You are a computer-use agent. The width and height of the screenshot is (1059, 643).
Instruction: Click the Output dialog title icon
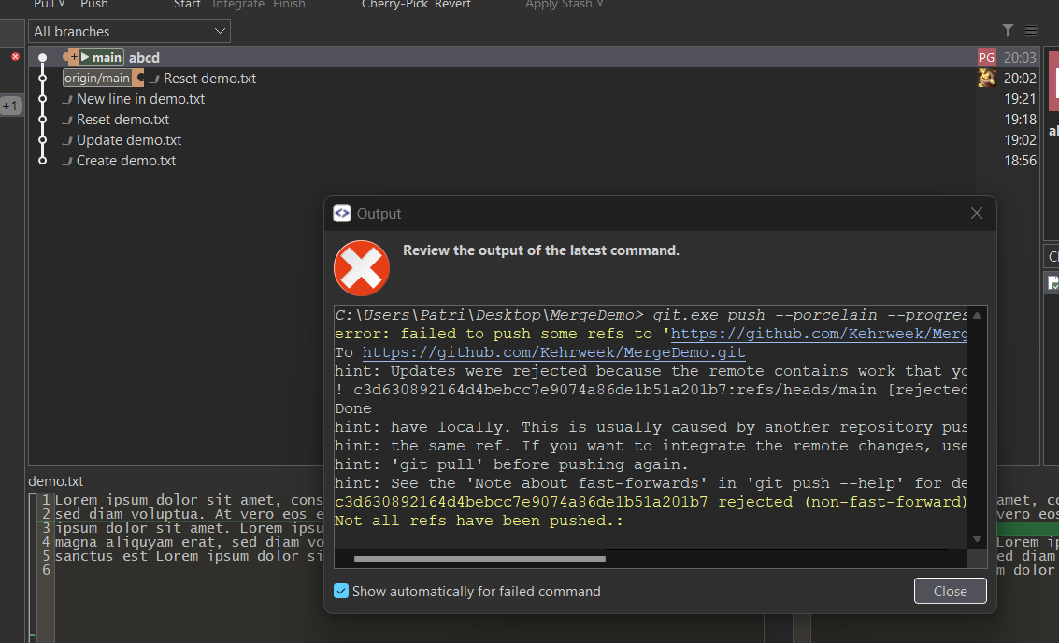coord(342,213)
